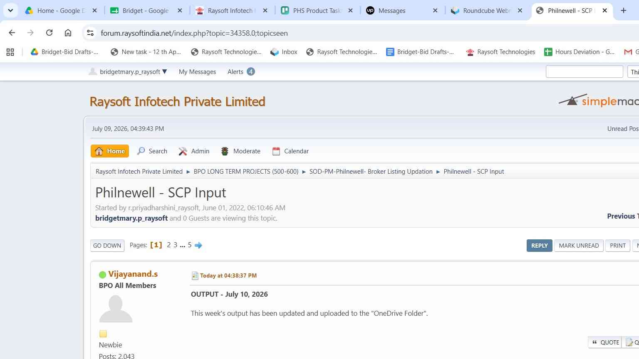Open the forum Search link
The height and width of the screenshot is (359, 639).
tap(152, 151)
